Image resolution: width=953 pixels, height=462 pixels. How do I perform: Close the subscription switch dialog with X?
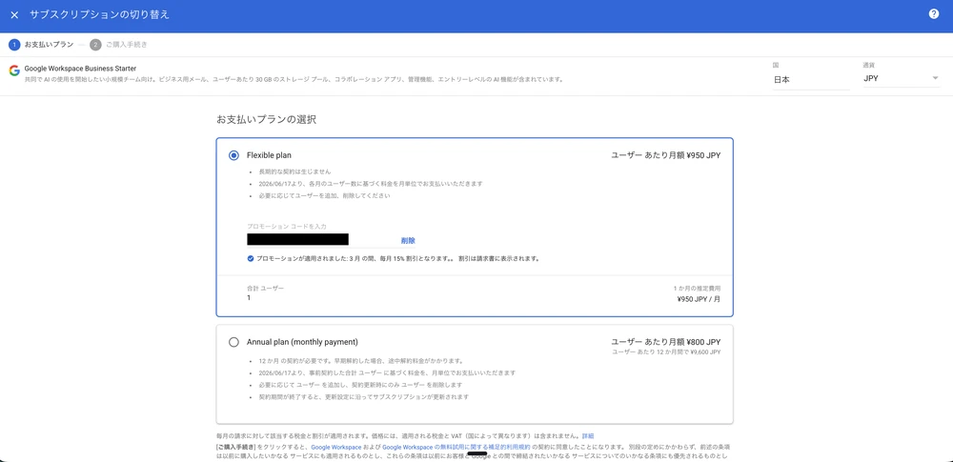(x=14, y=14)
